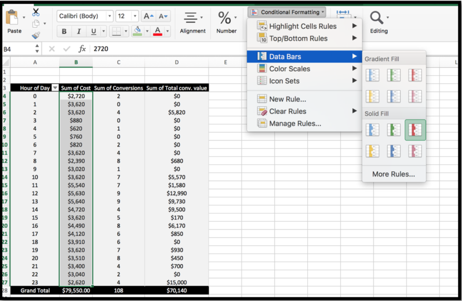Select the blue gradient fill data bar

[x=372, y=75]
